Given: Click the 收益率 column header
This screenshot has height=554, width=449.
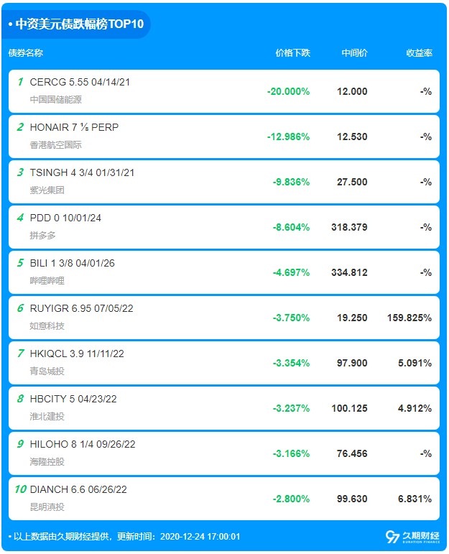Looking at the screenshot, I should [x=419, y=53].
